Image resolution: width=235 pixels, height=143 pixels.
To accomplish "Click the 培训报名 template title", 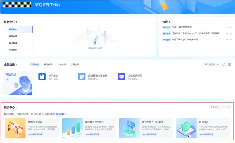I will (x=204, y=122).
